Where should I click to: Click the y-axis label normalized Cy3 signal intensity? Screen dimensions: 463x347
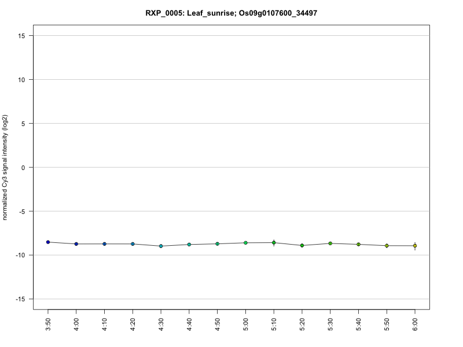(5, 167)
